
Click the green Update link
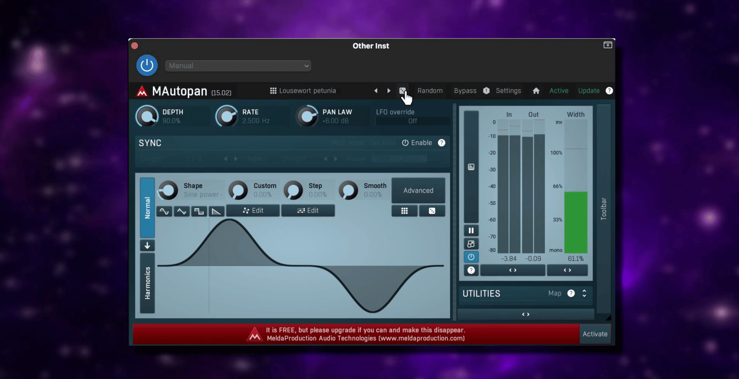click(589, 91)
